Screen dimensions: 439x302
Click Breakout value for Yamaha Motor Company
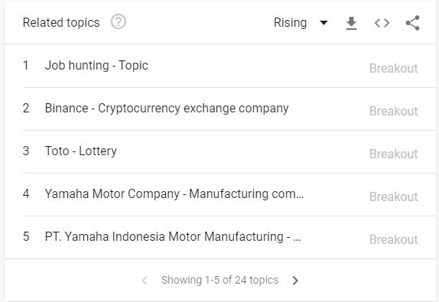click(x=393, y=197)
